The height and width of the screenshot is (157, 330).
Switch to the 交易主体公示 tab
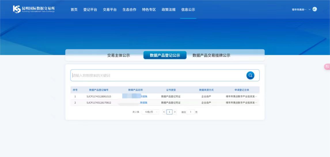[118, 55]
